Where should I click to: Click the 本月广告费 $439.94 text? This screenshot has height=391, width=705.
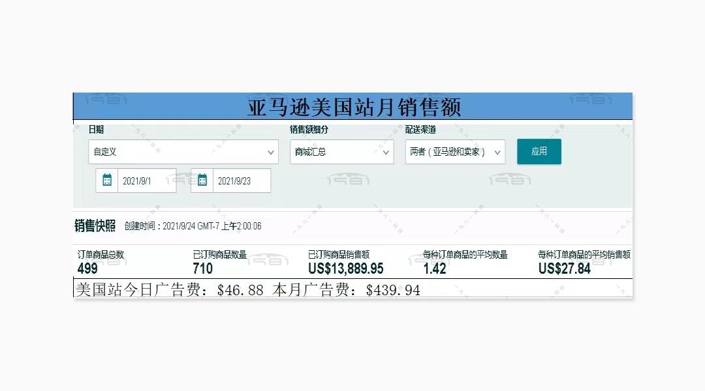(x=346, y=289)
